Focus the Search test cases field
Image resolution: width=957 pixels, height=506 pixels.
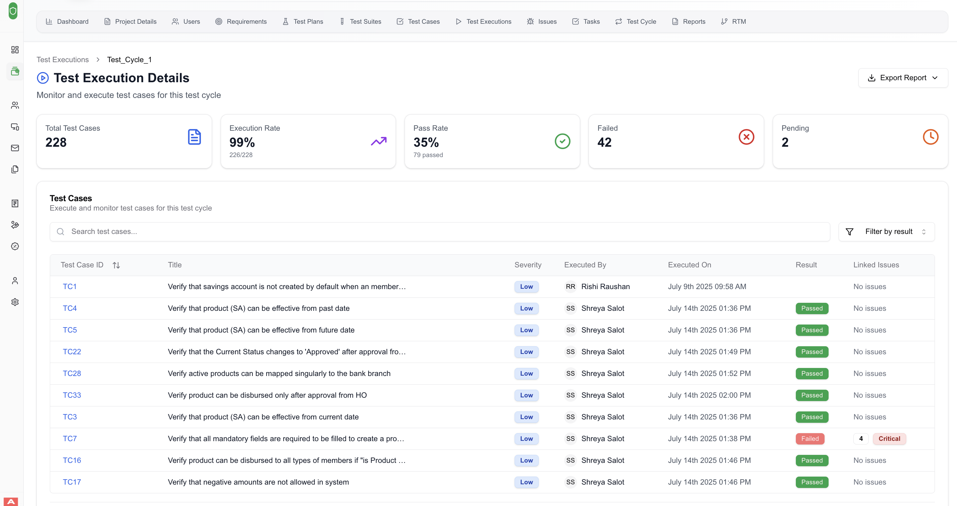[x=440, y=232]
